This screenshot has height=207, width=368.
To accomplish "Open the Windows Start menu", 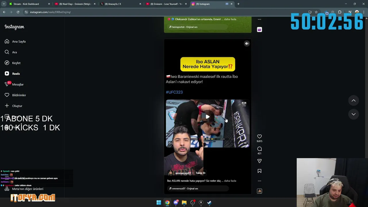I will coord(159,203).
